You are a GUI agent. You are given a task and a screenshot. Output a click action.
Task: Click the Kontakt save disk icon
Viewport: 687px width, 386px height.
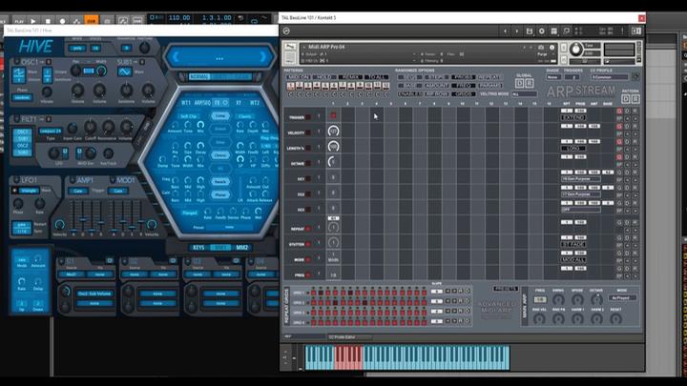point(530,31)
